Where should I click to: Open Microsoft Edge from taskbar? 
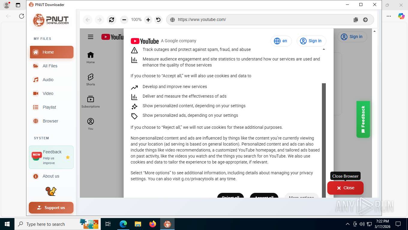(123, 224)
